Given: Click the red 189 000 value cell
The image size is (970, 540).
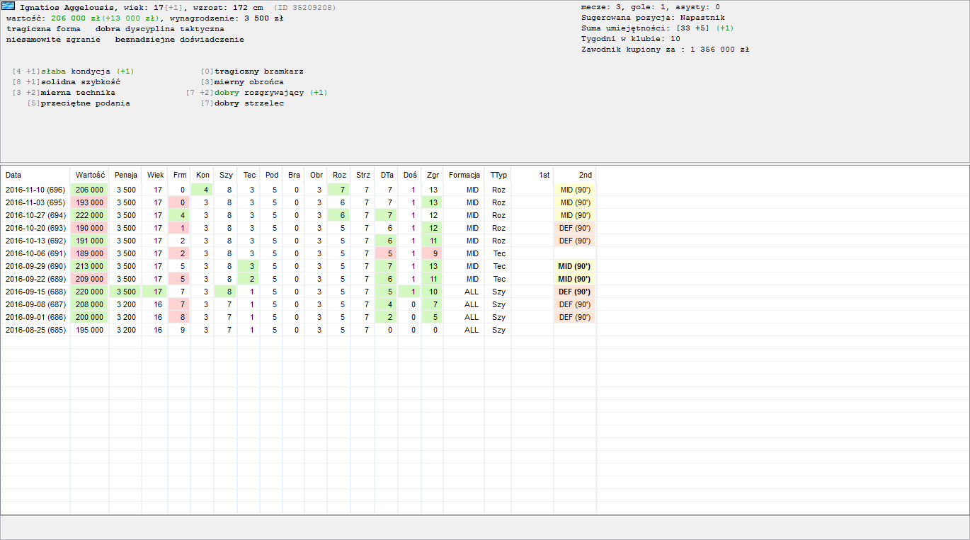Looking at the screenshot, I should click(x=90, y=253).
